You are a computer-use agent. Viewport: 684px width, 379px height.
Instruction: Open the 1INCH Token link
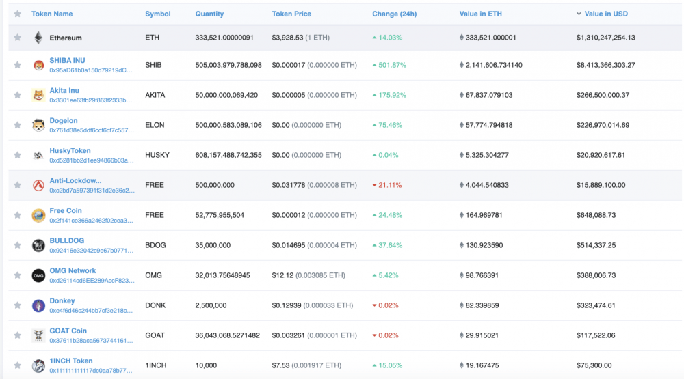click(x=70, y=361)
